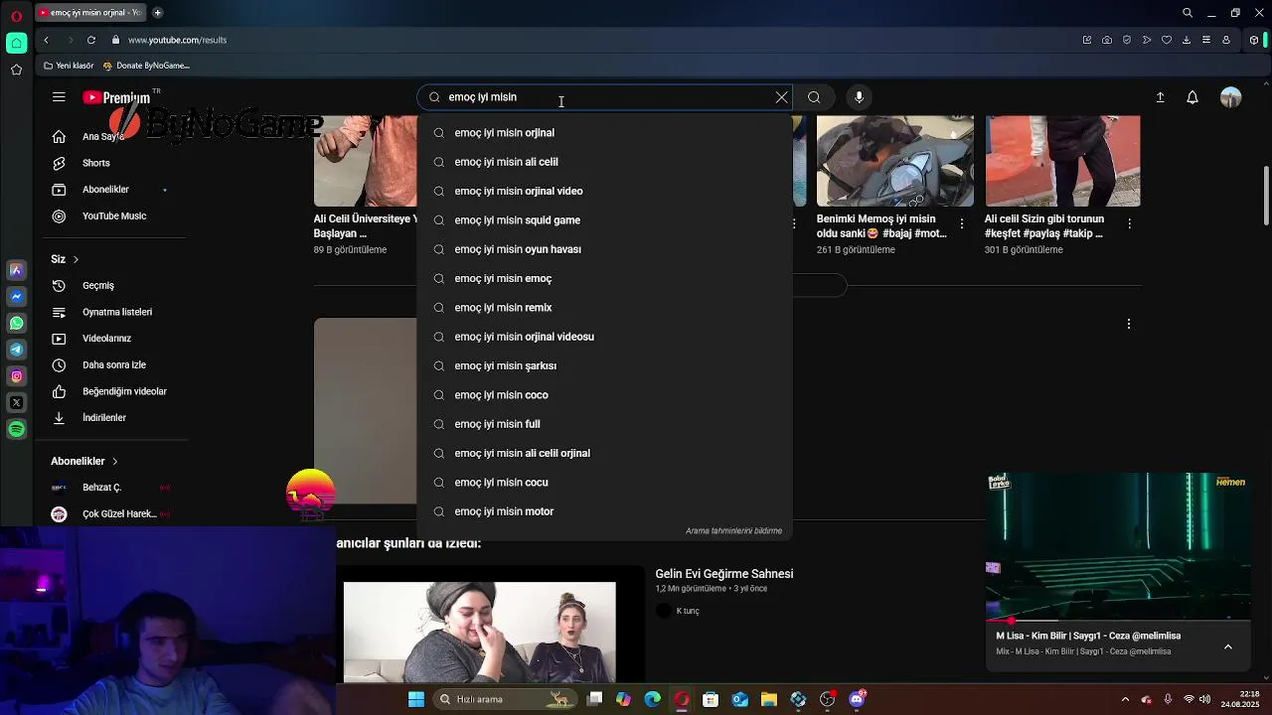Open Oynatma listeleri

tap(116, 312)
